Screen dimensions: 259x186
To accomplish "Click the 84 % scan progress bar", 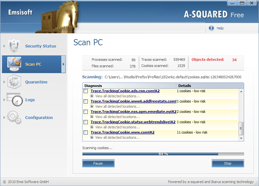I will pyautogui.click(x=163, y=154).
